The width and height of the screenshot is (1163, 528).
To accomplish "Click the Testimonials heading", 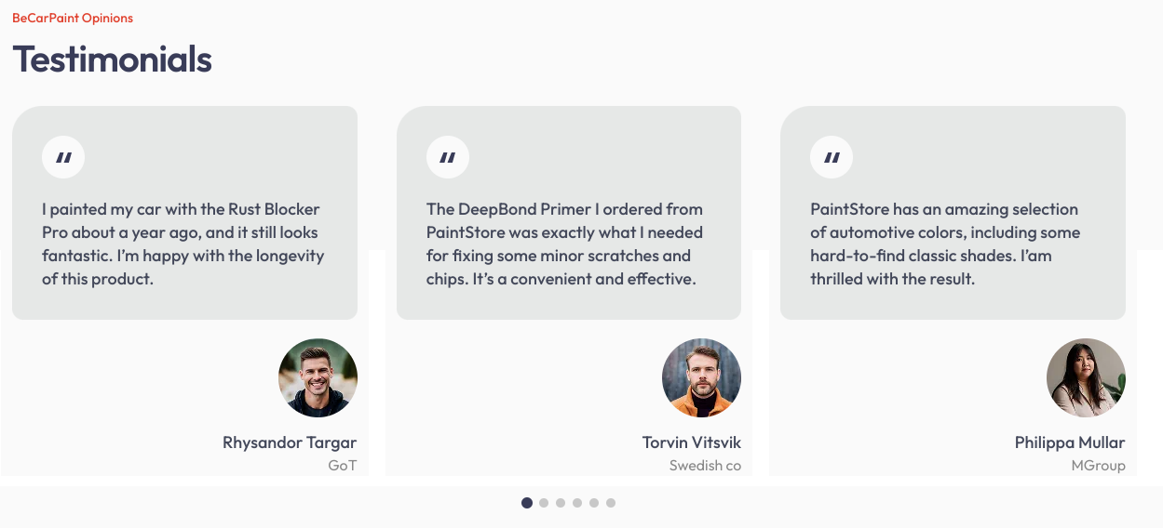I will [112, 59].
